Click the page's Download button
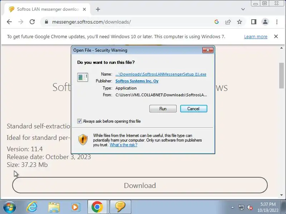The width and height of the screenshot is (286, 214). [x=140, y=185]
